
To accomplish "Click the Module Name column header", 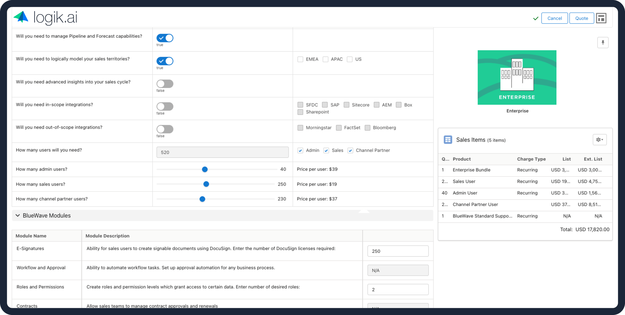I will (31, 236).
